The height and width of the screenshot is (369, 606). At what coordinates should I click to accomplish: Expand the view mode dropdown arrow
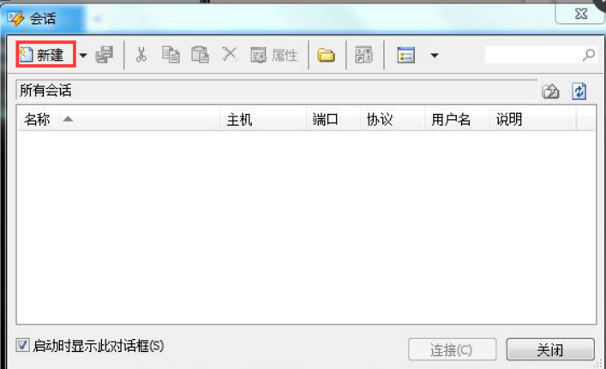tap(435, 56)
